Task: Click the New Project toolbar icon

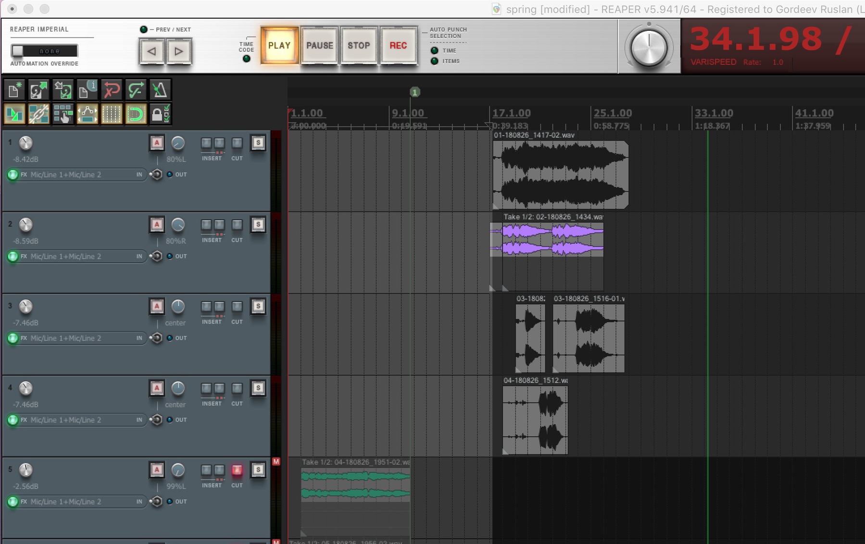Action: click(14, 90)
